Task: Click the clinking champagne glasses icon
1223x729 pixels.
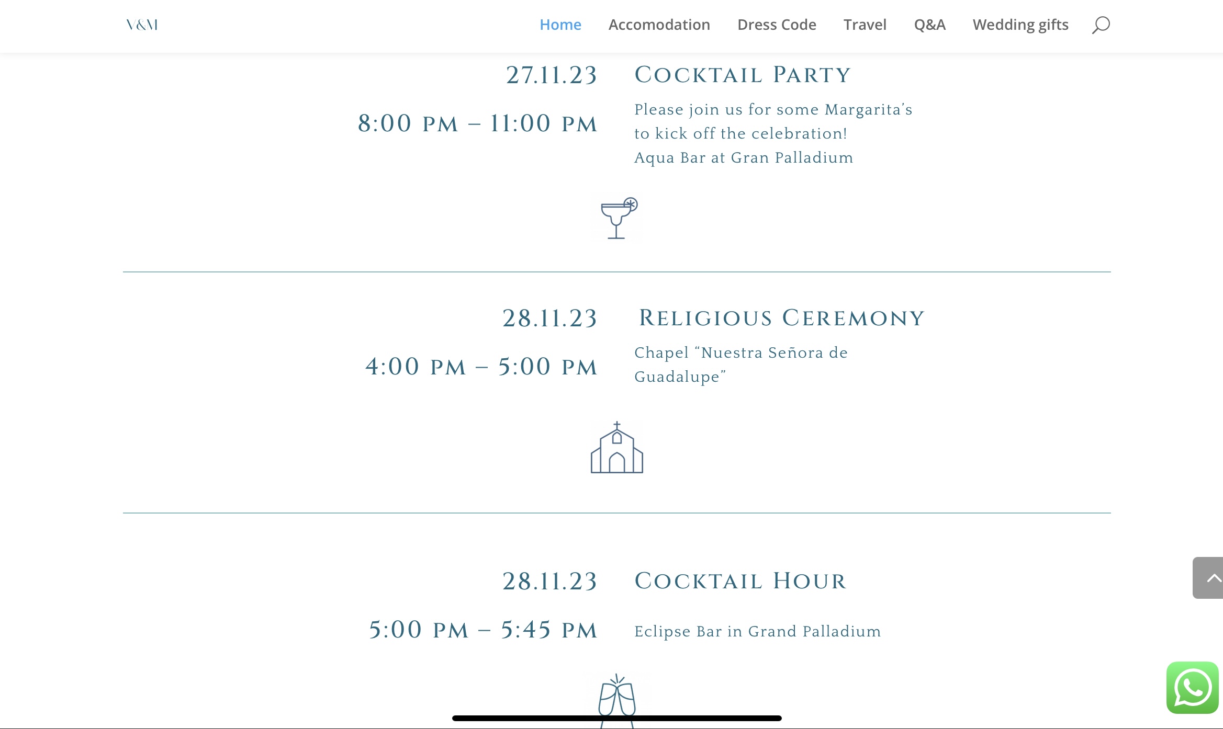Action: pos(617,697)
